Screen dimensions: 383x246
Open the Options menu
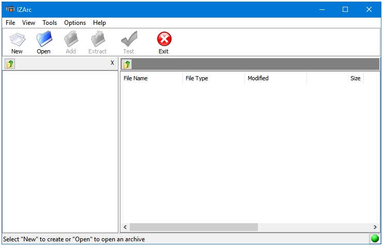75,23
